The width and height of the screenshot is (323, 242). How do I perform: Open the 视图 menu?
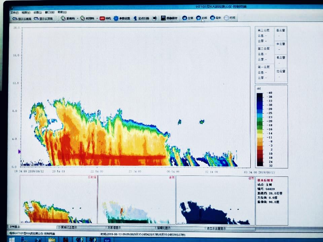click(x=26, y=12)
